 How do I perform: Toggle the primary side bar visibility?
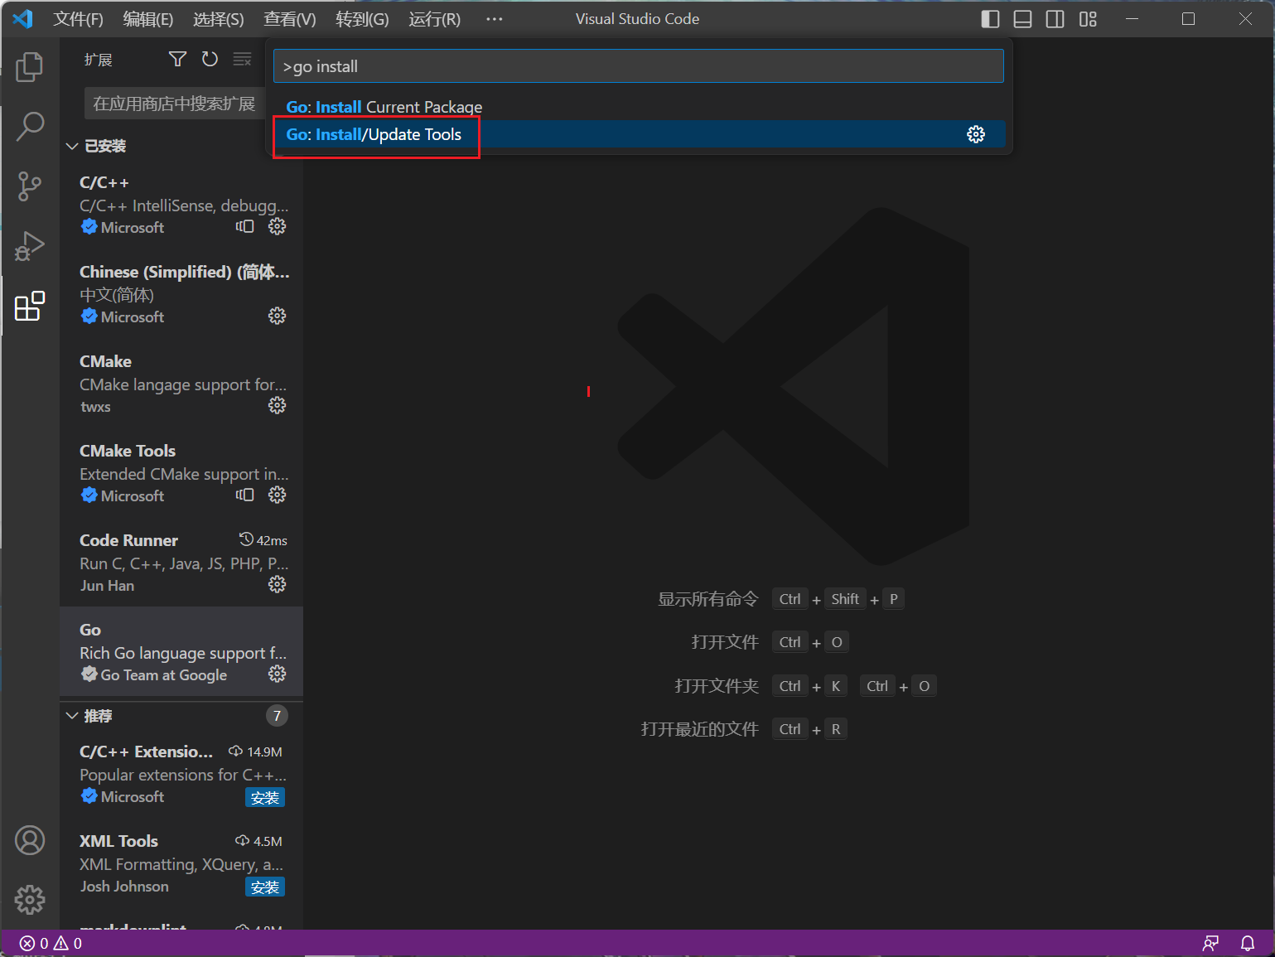990,19
